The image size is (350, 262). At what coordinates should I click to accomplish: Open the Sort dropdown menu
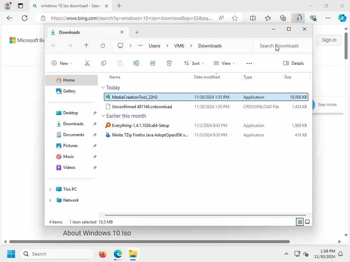pos(194,63)
